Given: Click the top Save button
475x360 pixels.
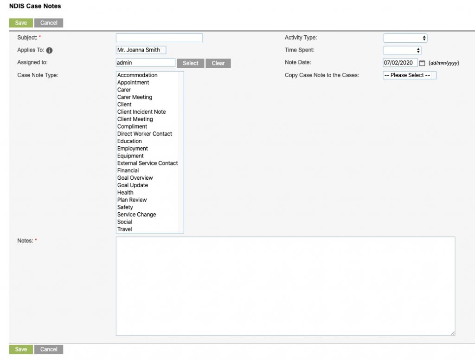Looking at the screenshot, I should click(x=21, y=23).
